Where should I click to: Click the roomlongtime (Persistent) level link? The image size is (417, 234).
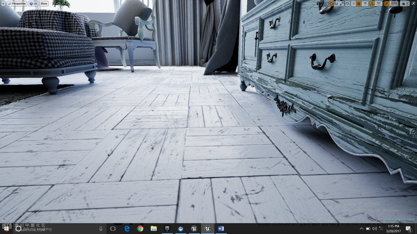(x=399, y=220)
